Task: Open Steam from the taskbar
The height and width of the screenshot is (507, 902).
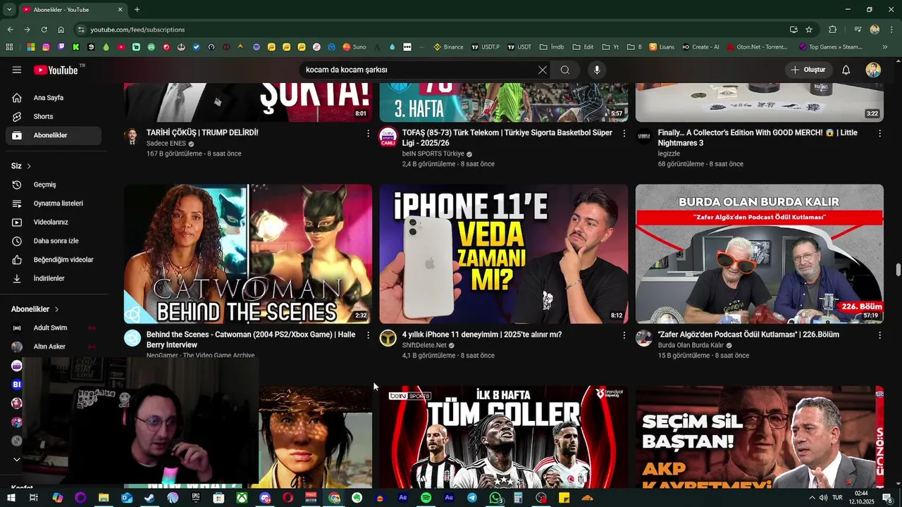Action: pos(149,498)
